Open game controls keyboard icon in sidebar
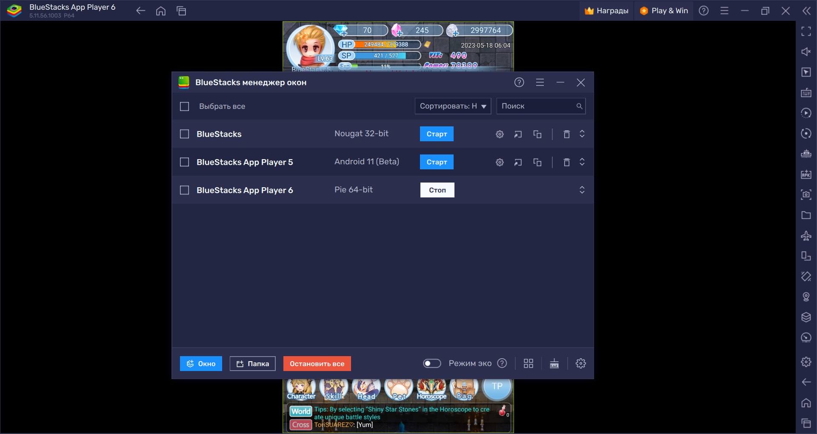The width and height of the screenshot is (817, 434). click(806, 92)
